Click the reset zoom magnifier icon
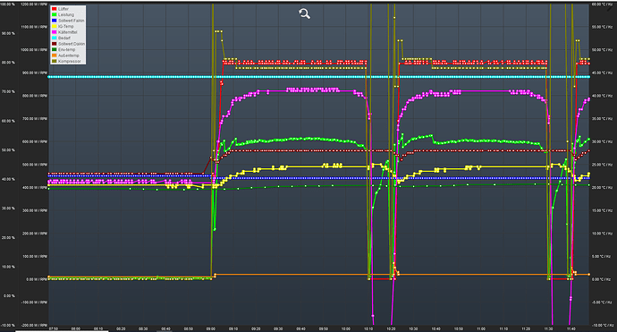 pos(304,13)
